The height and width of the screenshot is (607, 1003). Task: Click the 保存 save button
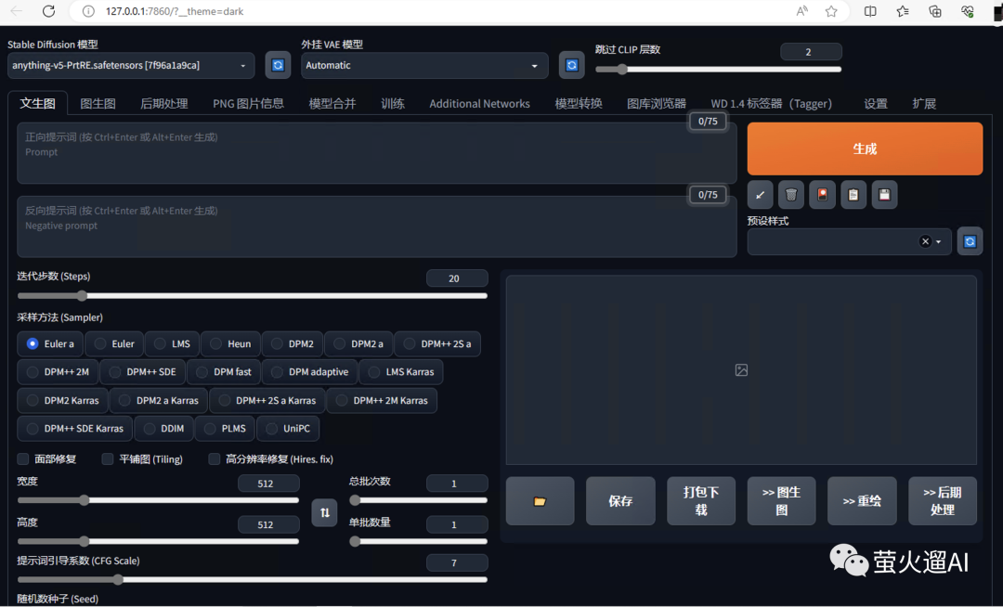tap(620, 501)
